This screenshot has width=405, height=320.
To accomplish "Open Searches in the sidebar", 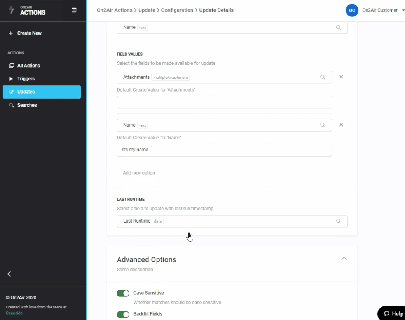I will point(27,105).
